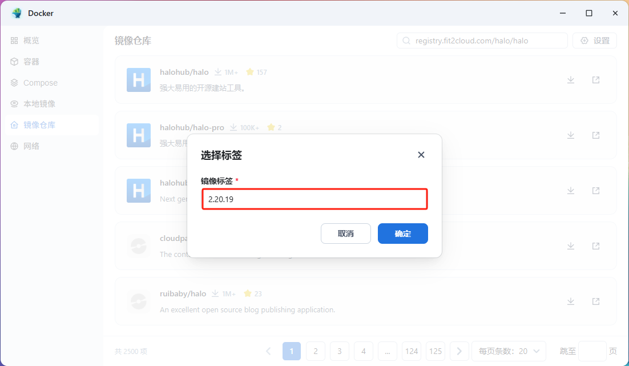This screenshot has height=366, width=629.
Task: Click the magnifier icon in search box
Action: tap(406, 41)
